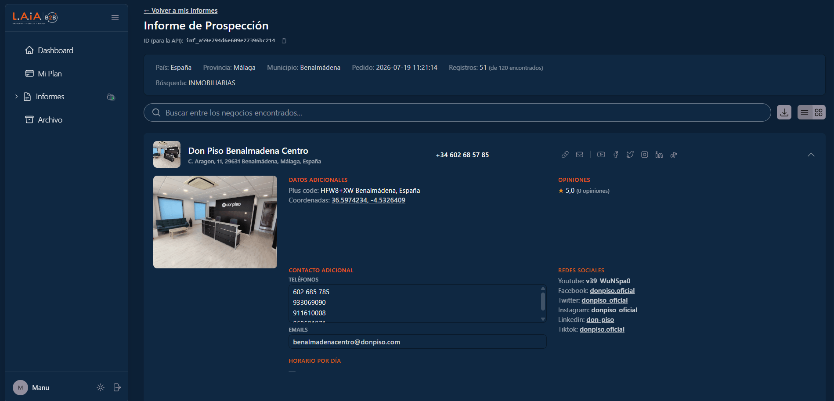Open Don Piso small thumbnail
Image resolution: width=834 pixels, height=401 pixels.
point(167,154)
